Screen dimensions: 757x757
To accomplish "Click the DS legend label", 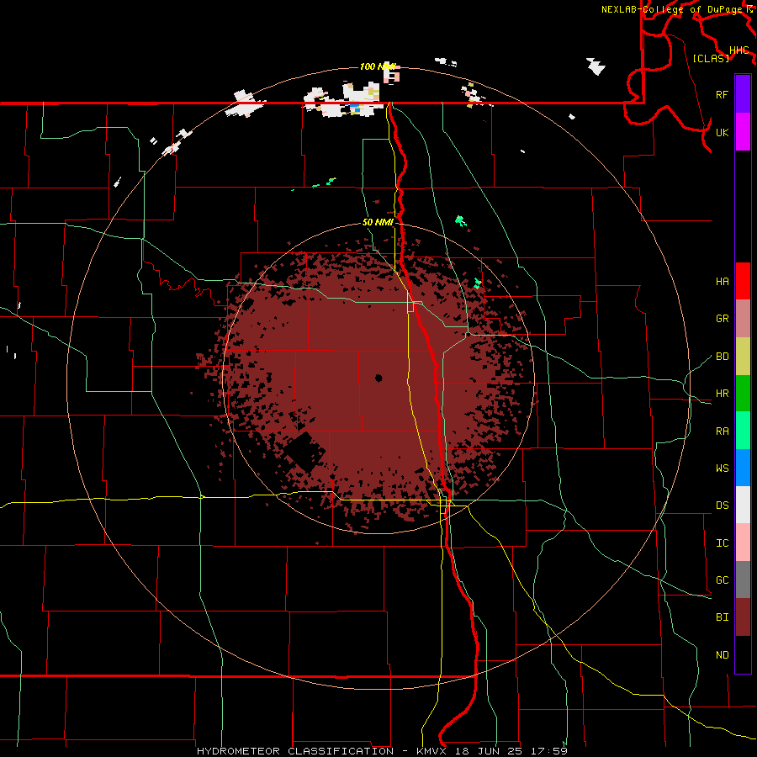I will 722,506.
